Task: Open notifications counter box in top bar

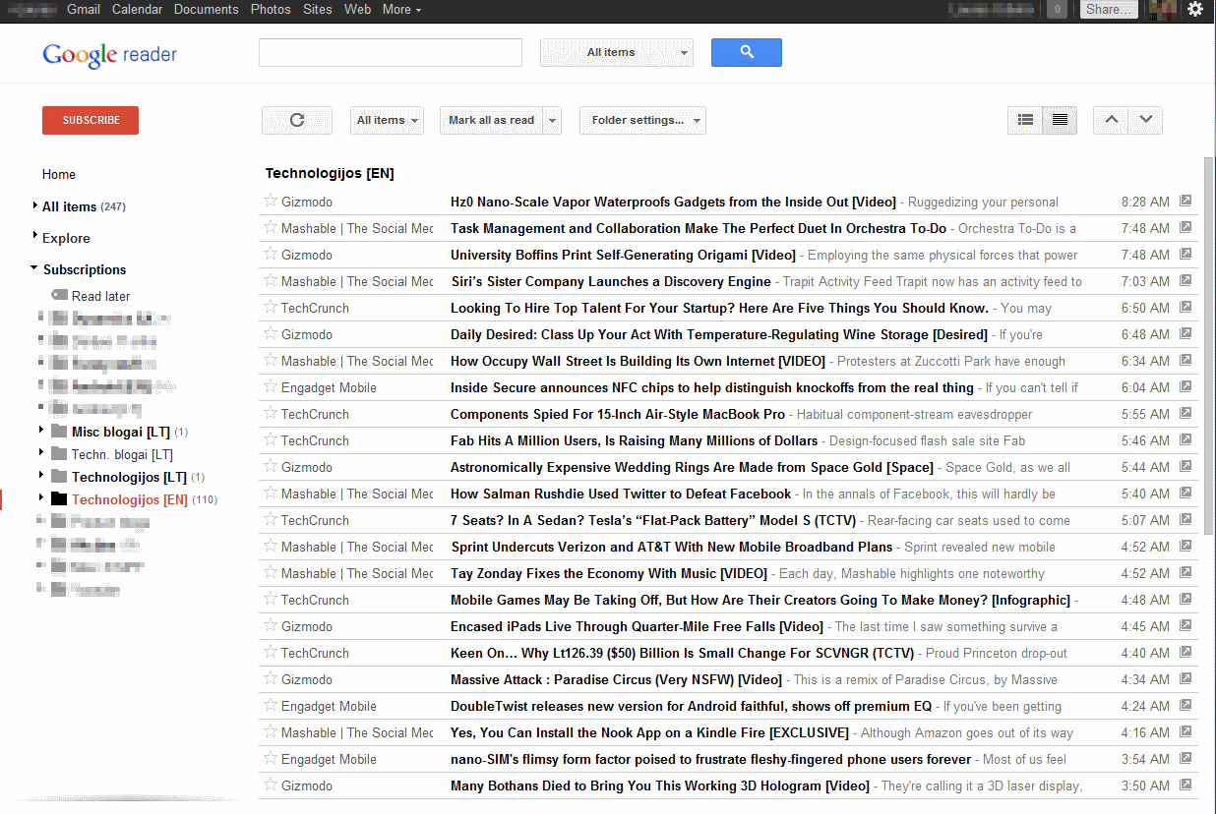Action: pyautogui.click(x=1058, y=10)
